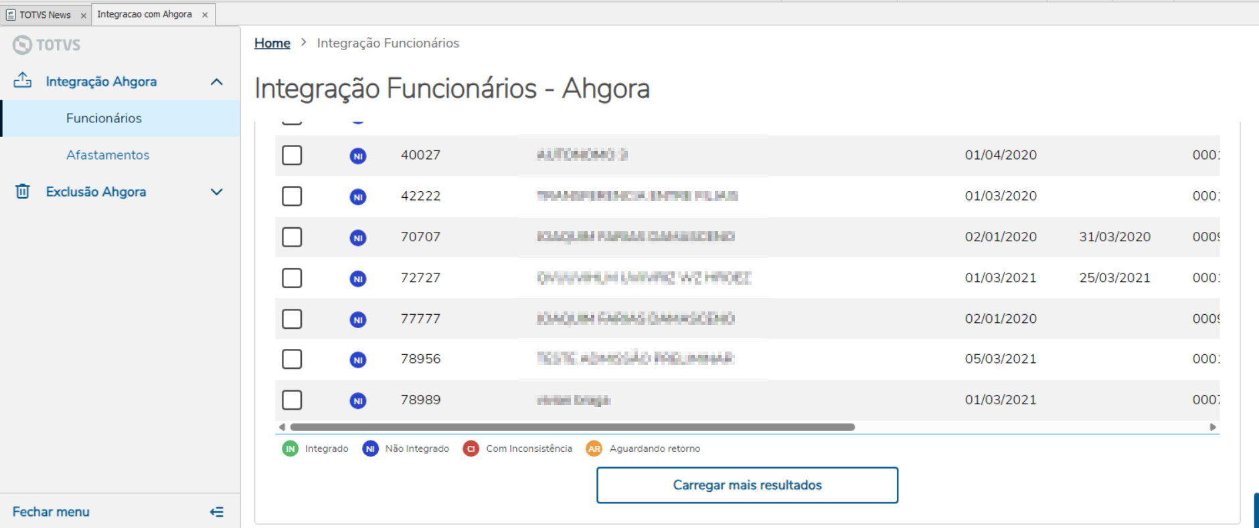The height and width of the screenshot is (528, 1259).
Task: Click Fechar menu at sidebar bottom
Action: 51,512
